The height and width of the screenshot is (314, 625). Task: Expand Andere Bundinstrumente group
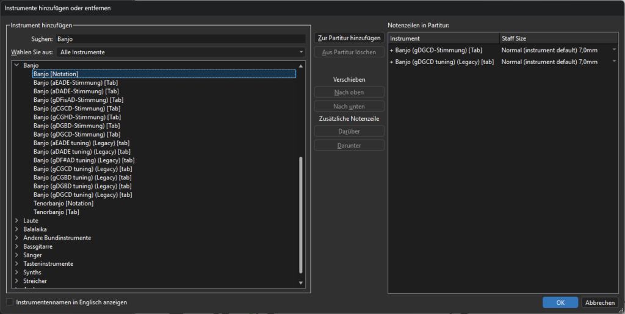pos(16,238)
